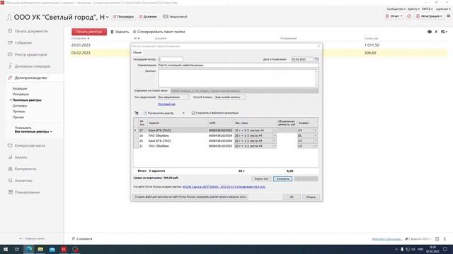Click the Заметки text area
This screenshot has width=453, height=254.
[x=239, y=78]
